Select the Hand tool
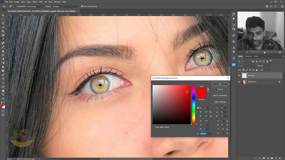Viewport: 285px width, 160px height. pos(3,91)
